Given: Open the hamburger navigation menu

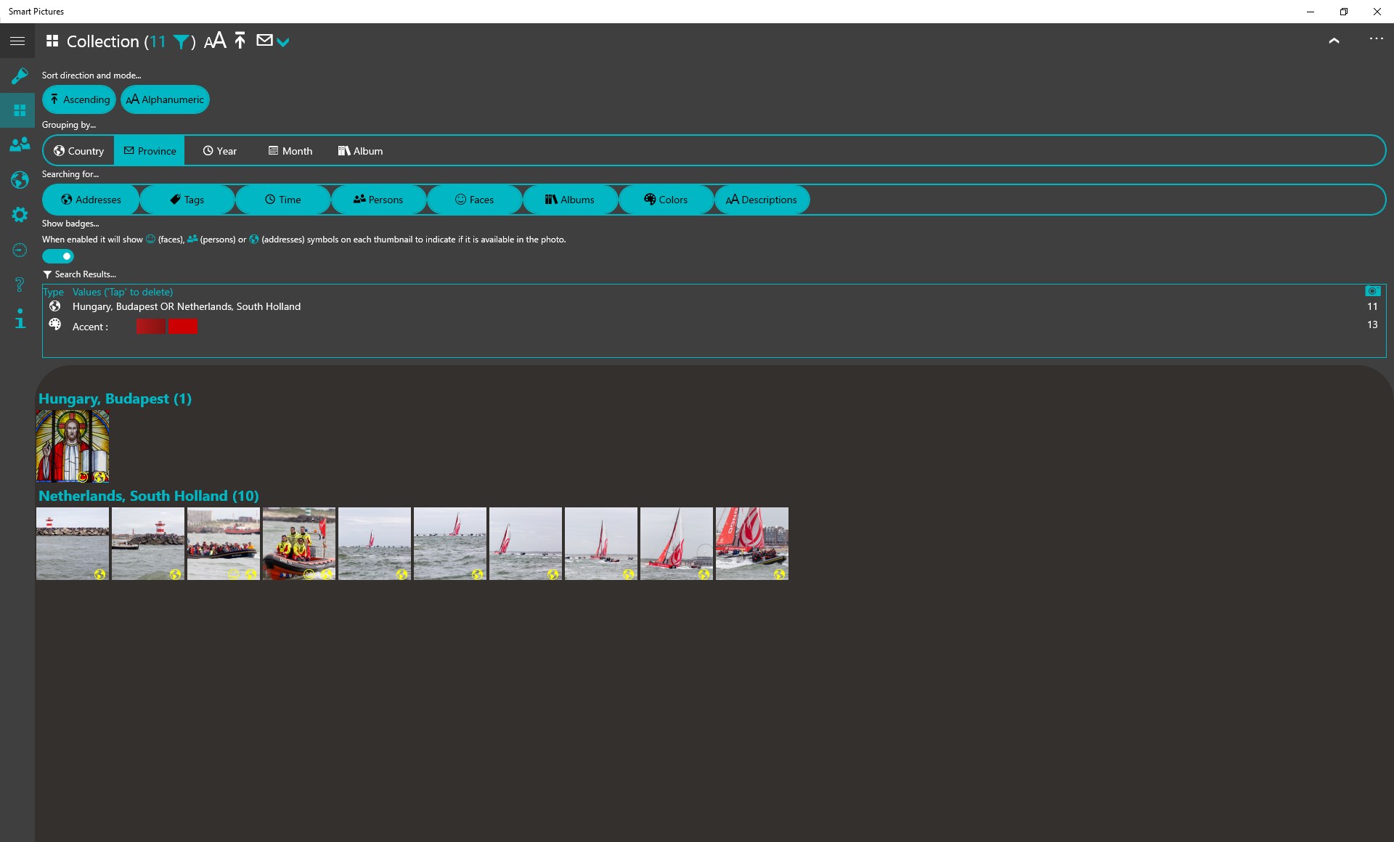Looking at the screenshot, I should tap(17, 41).
